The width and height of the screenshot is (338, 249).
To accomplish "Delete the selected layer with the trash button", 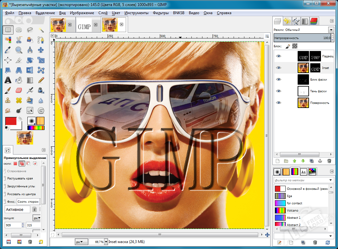I will pos(329,161).
